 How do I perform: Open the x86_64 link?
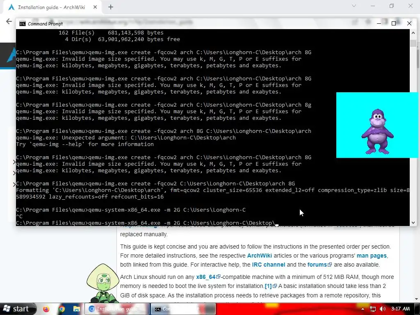coord(208,277)
